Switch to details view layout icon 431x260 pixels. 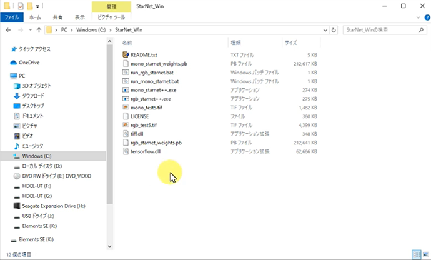[x=416, y=254]
